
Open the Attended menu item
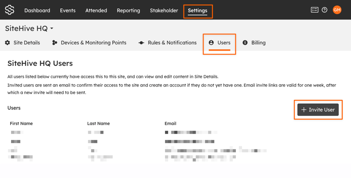96,11
